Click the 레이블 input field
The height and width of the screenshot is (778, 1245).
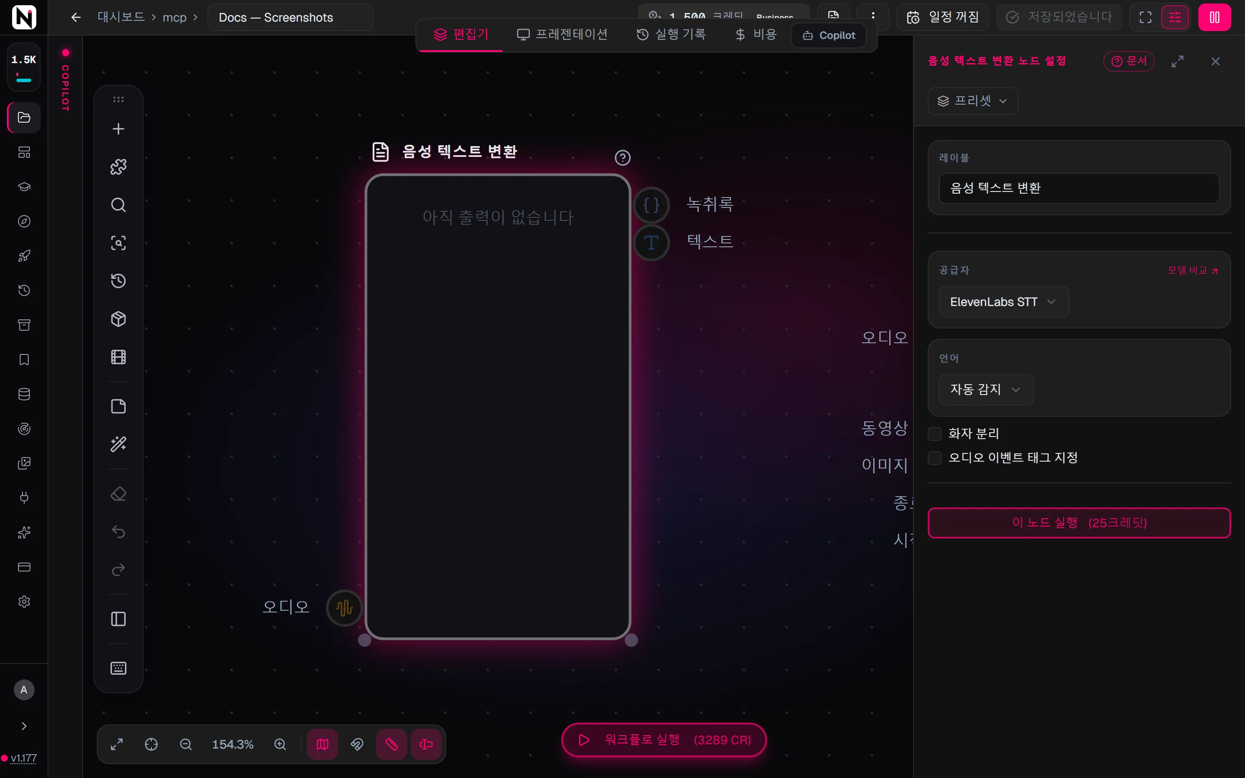pos(1079,188)
